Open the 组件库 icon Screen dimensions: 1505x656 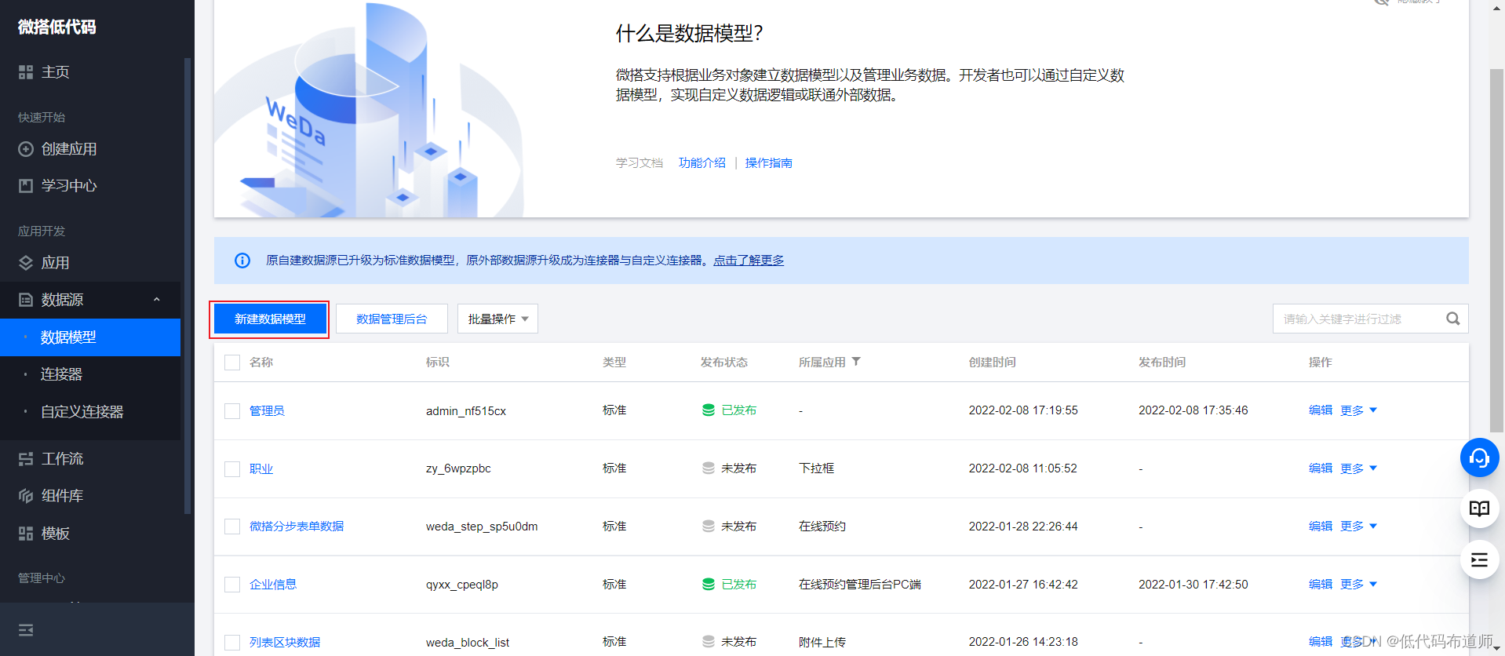26,496
